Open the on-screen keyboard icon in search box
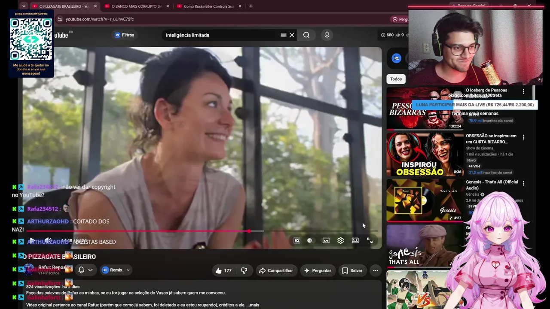Viewport: 550px width, 309px height. coord(283,35)
